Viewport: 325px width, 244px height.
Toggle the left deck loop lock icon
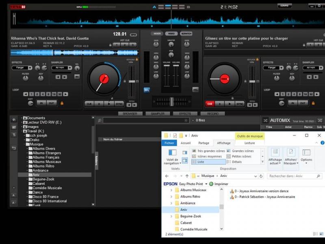tap(62, 103)
